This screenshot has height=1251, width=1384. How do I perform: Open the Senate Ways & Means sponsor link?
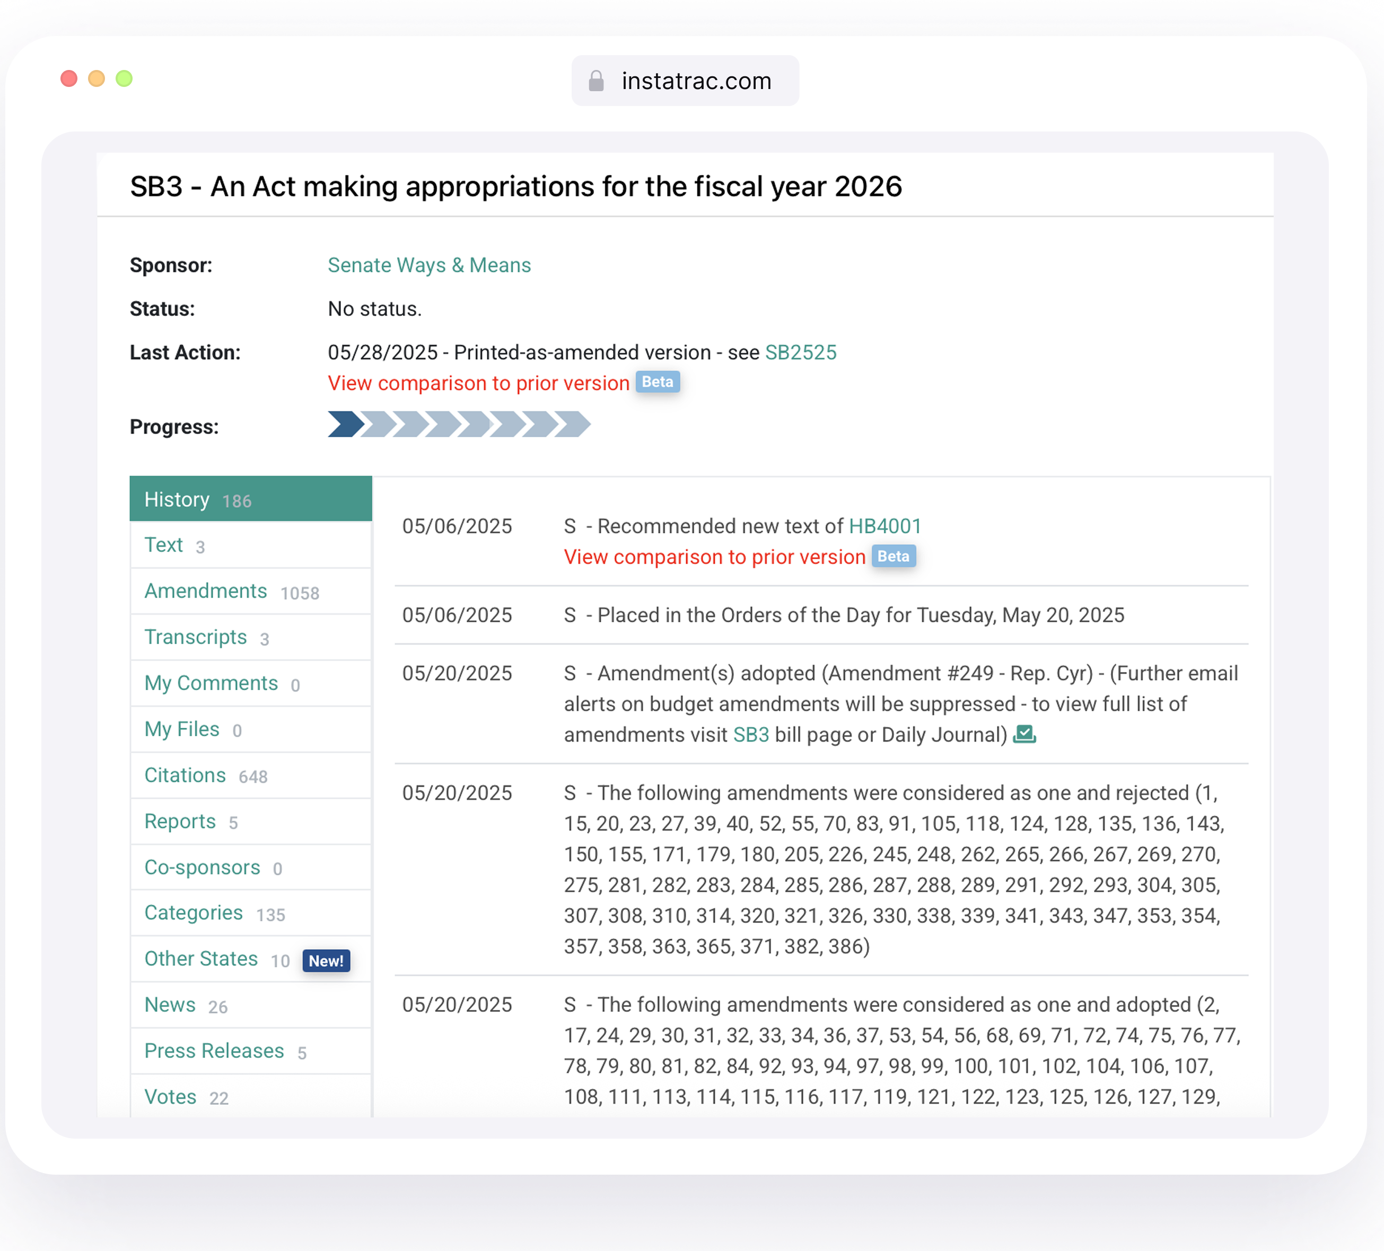pos(429,265)
